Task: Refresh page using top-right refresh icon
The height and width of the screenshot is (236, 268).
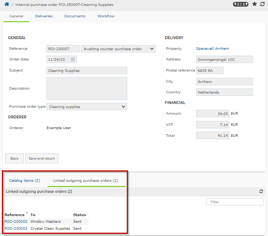Action: tap(262, 4)
